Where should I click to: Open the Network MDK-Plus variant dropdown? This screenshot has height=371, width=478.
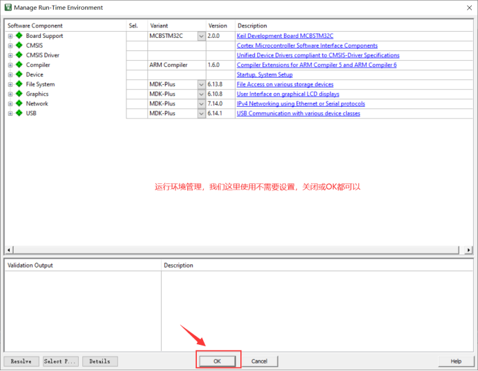(201, 103)
